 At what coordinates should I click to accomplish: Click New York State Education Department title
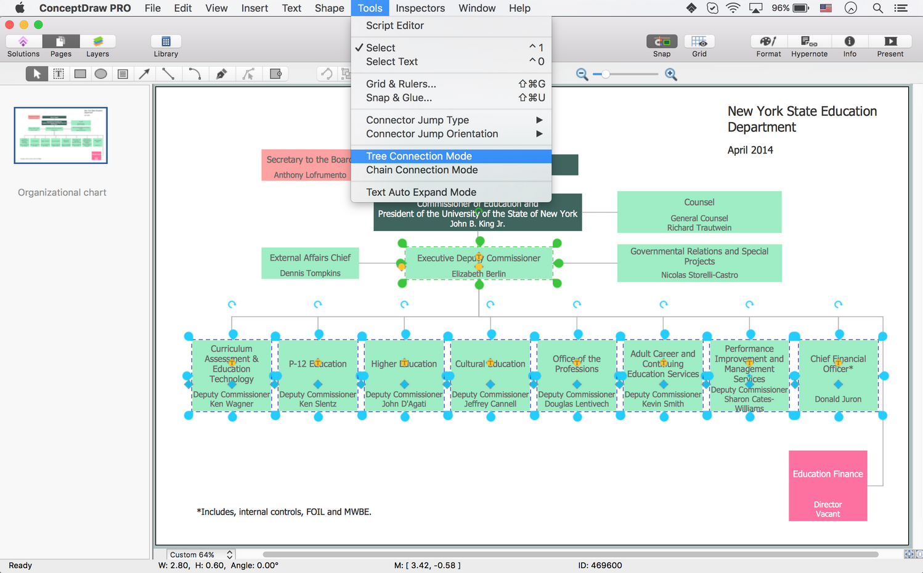tap(802, 119)
